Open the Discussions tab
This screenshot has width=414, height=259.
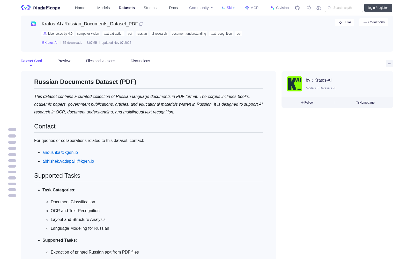click(x=140, y=61)
